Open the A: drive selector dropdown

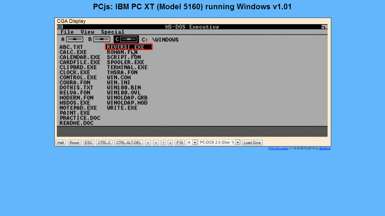pos(192,142)
